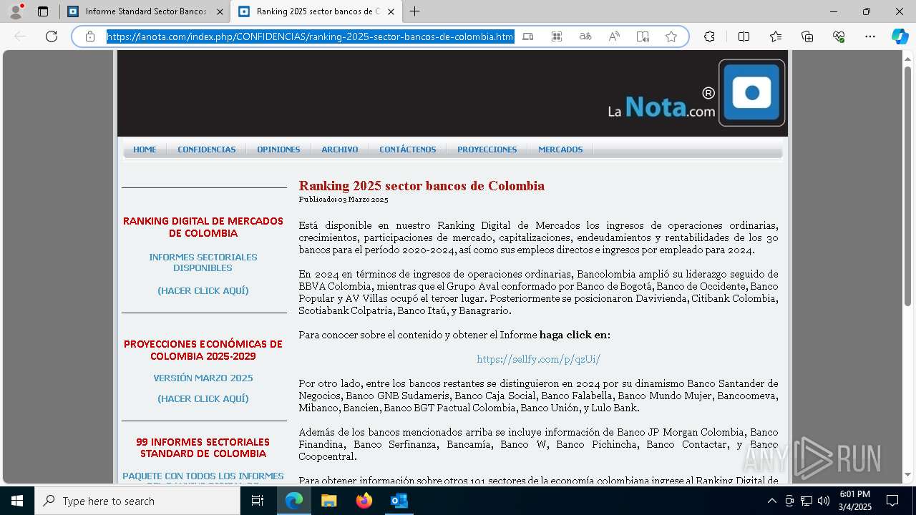Open Microsoft Edge from the taskbar
The width and height of the screenshot is (916, 515).
[294, 501]
